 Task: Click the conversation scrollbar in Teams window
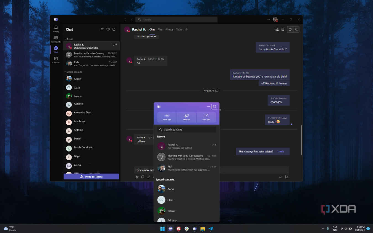point(301,140)
